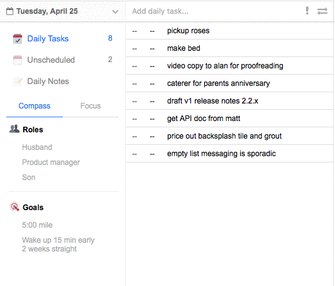335x286 pixels.
Task: Click the Roles people icon
Action: (14, 129)
